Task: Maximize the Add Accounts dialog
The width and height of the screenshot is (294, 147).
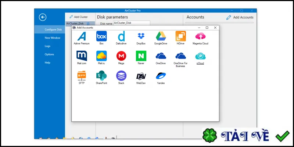Action: [207, 28]
